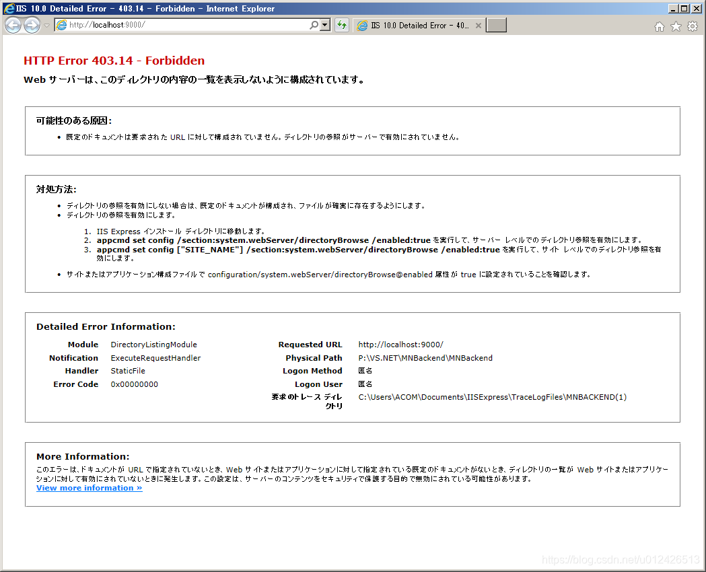
Task: Click the search magnifier in address bar
Action: 314,25
